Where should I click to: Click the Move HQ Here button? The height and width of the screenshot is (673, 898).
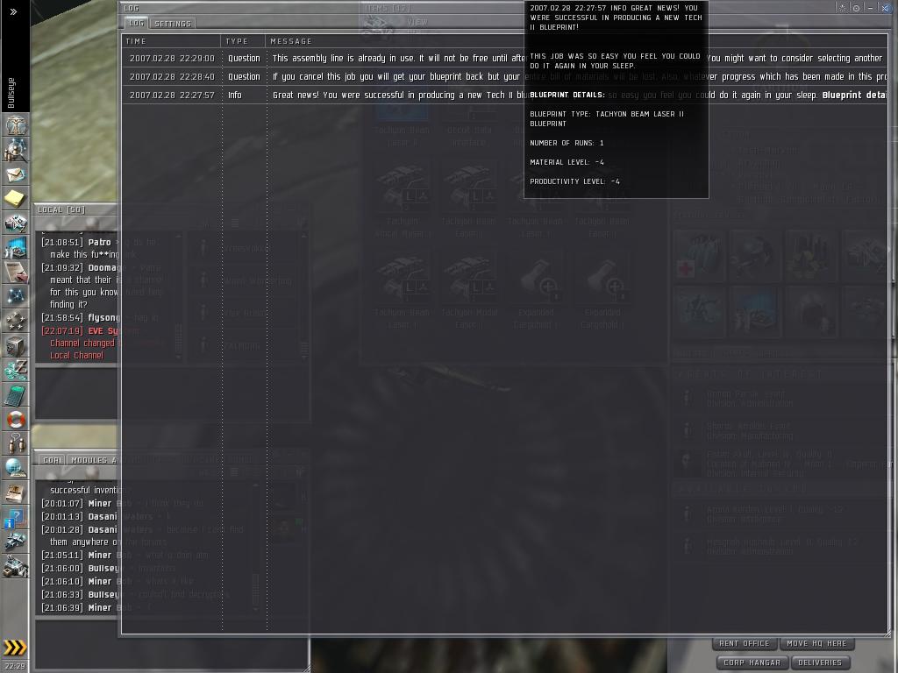816,643
